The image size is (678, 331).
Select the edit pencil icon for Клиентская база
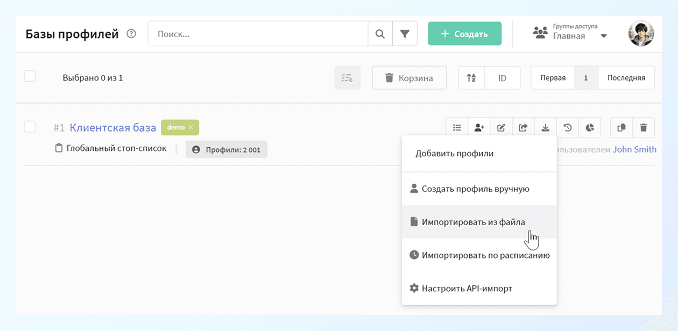(501, 127)
